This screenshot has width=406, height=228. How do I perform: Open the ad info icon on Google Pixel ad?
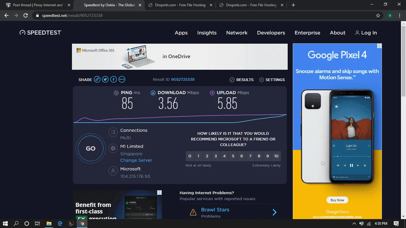(380, 46)
